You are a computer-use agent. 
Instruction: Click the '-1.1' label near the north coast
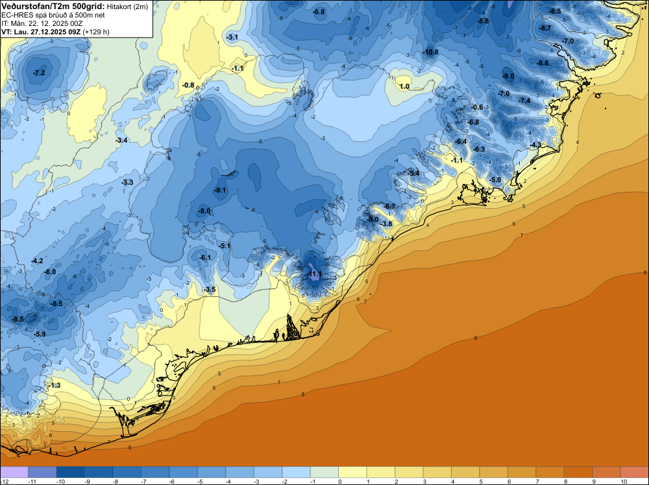coord(238,69)
